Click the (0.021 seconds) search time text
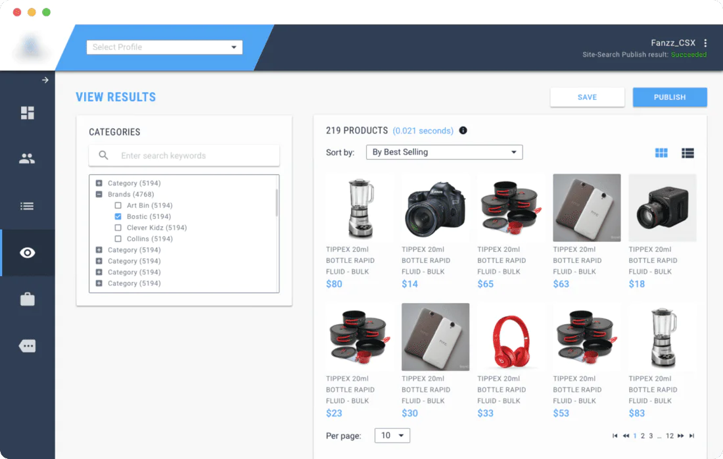This screenshot has width=723, height=459. tap(423, 131)
